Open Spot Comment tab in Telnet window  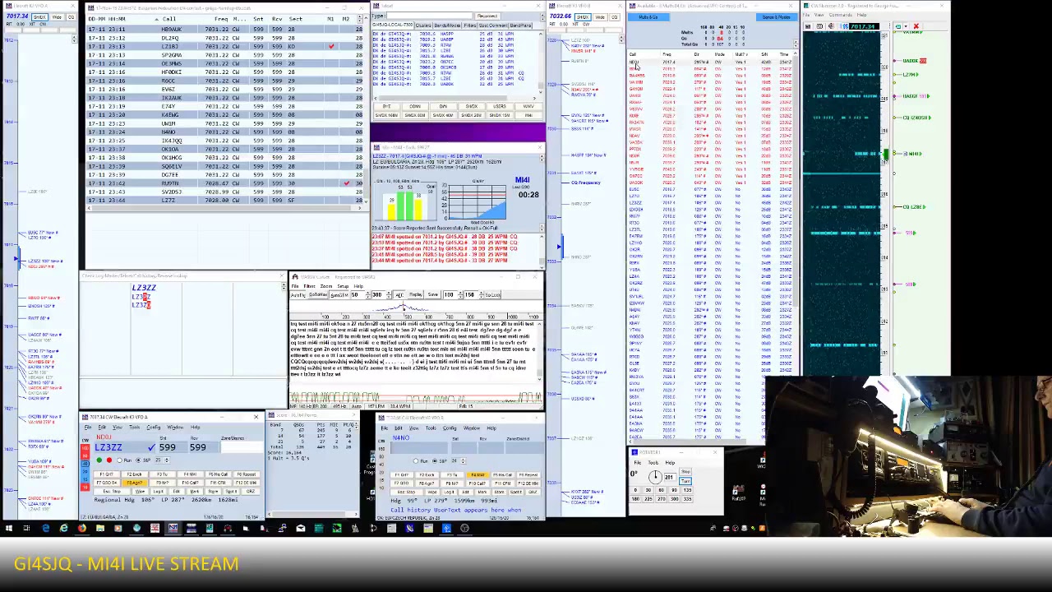coord(493,25)
